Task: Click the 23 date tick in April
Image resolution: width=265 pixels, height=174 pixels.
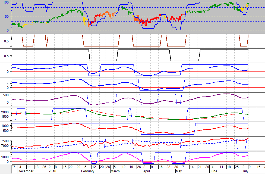Action: pos(168,167)
